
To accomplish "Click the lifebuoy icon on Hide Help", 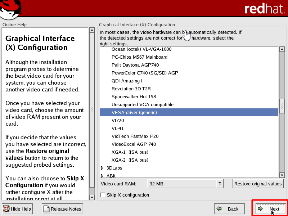I will pos(6,209).
